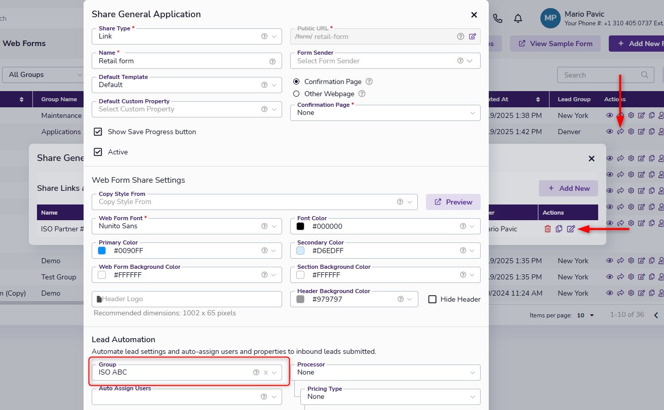Click the edit icon beside Public URL
Viewport: 664px width, 410px height.
[x=472, y=36]
